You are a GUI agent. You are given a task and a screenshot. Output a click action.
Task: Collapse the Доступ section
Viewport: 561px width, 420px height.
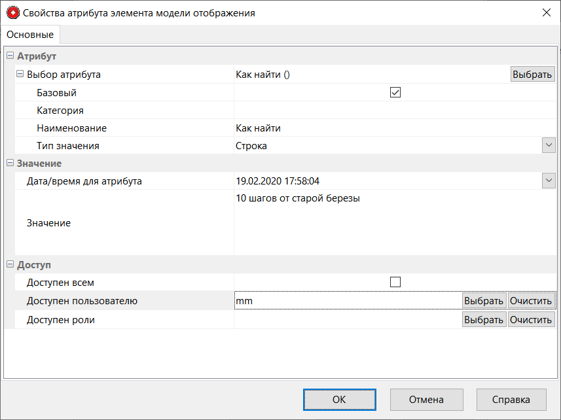click(x=10, y=265)
